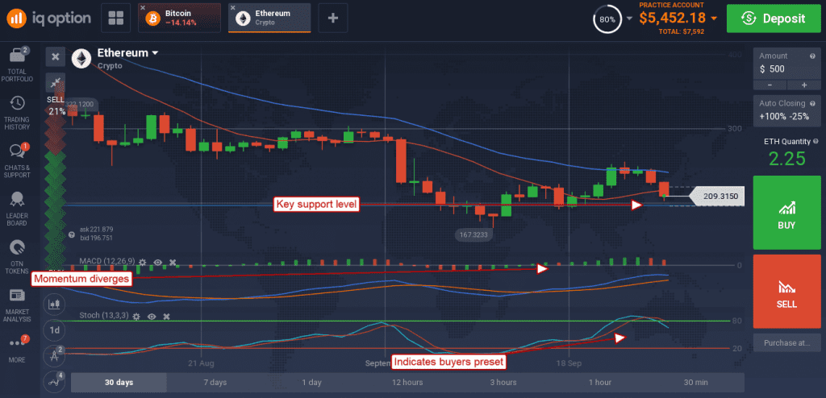This screenshot has width=826, height=398.
Task: Open Auto Closing help question mark
Action: (811, 104)
